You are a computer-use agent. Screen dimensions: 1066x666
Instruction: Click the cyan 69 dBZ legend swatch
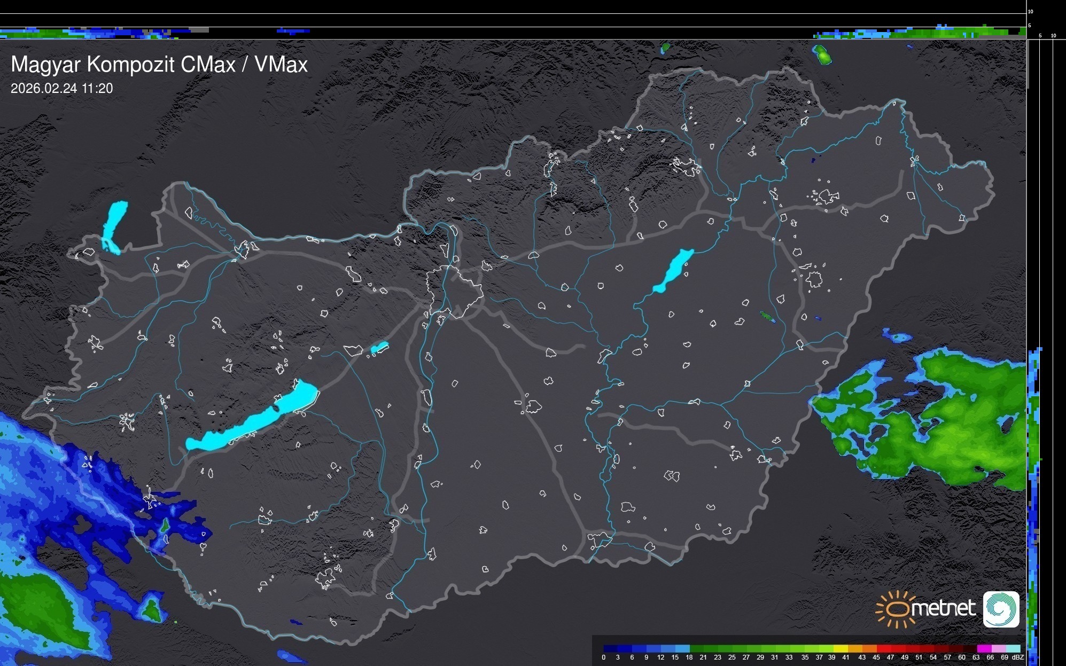click(x=1012, y=648)
